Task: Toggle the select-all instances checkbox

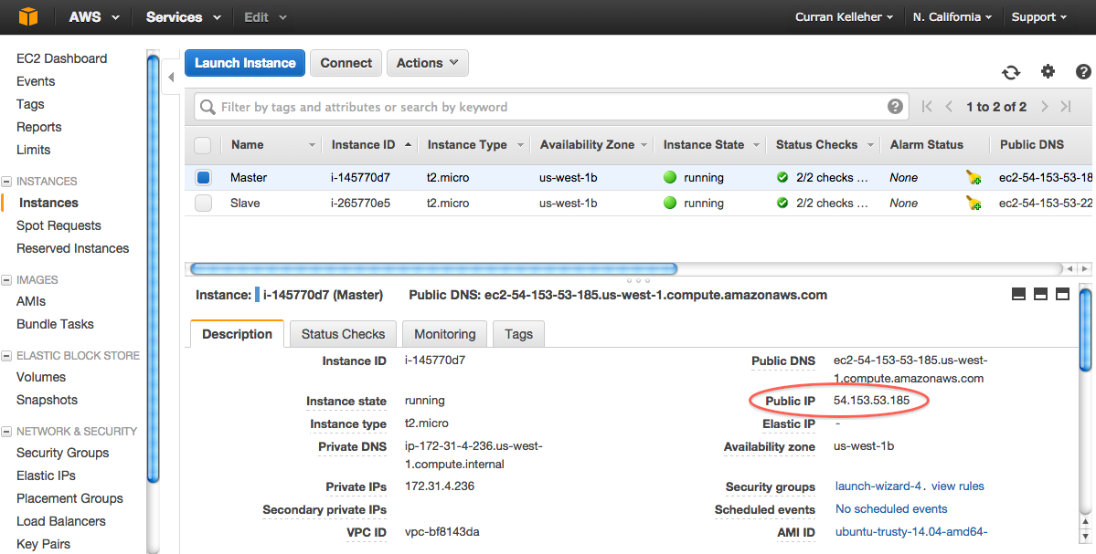Action: coord(202,145)
